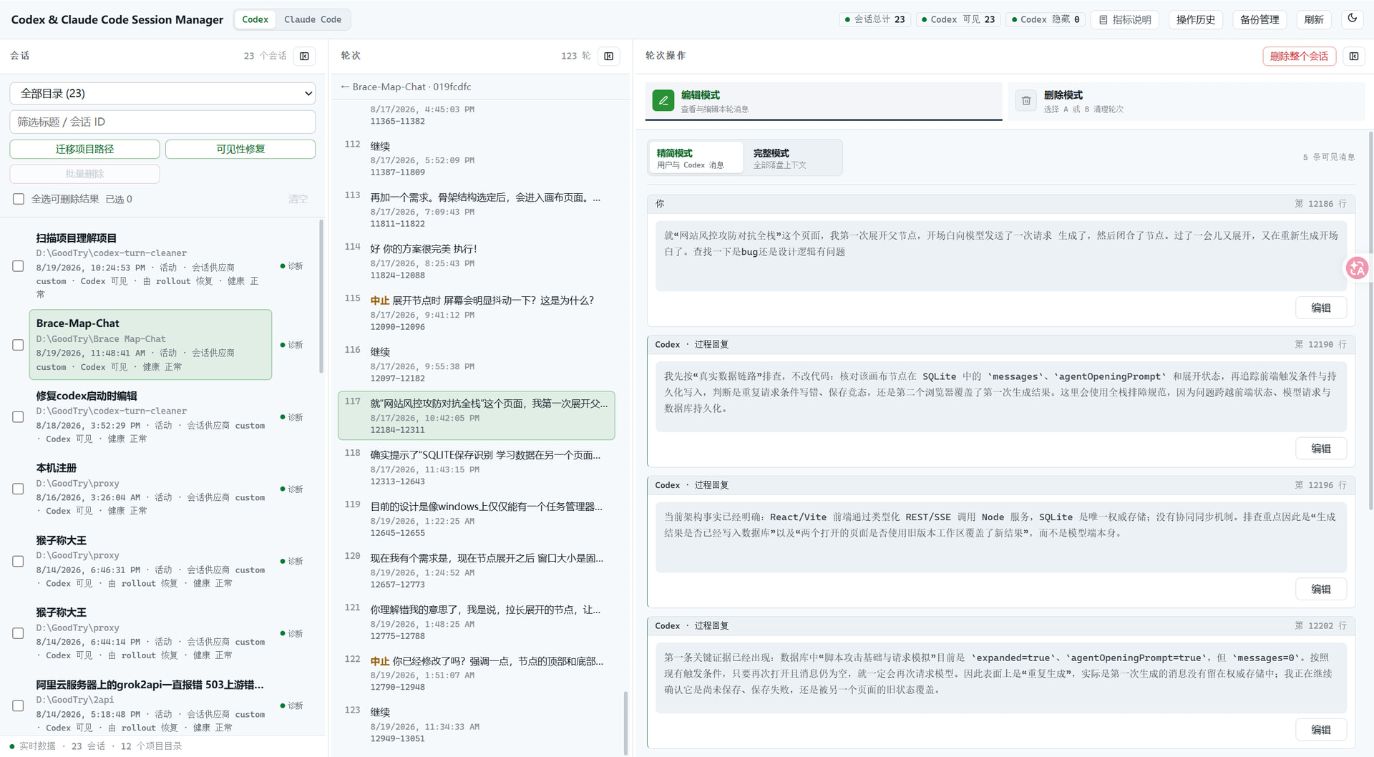
Task: Click the green pencil edit mode icon
Action: (x=663, y=101)
